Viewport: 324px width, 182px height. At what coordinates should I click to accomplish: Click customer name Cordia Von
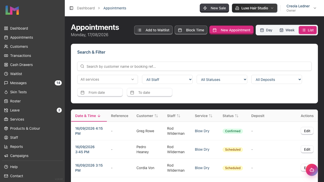tap(145, 168)
